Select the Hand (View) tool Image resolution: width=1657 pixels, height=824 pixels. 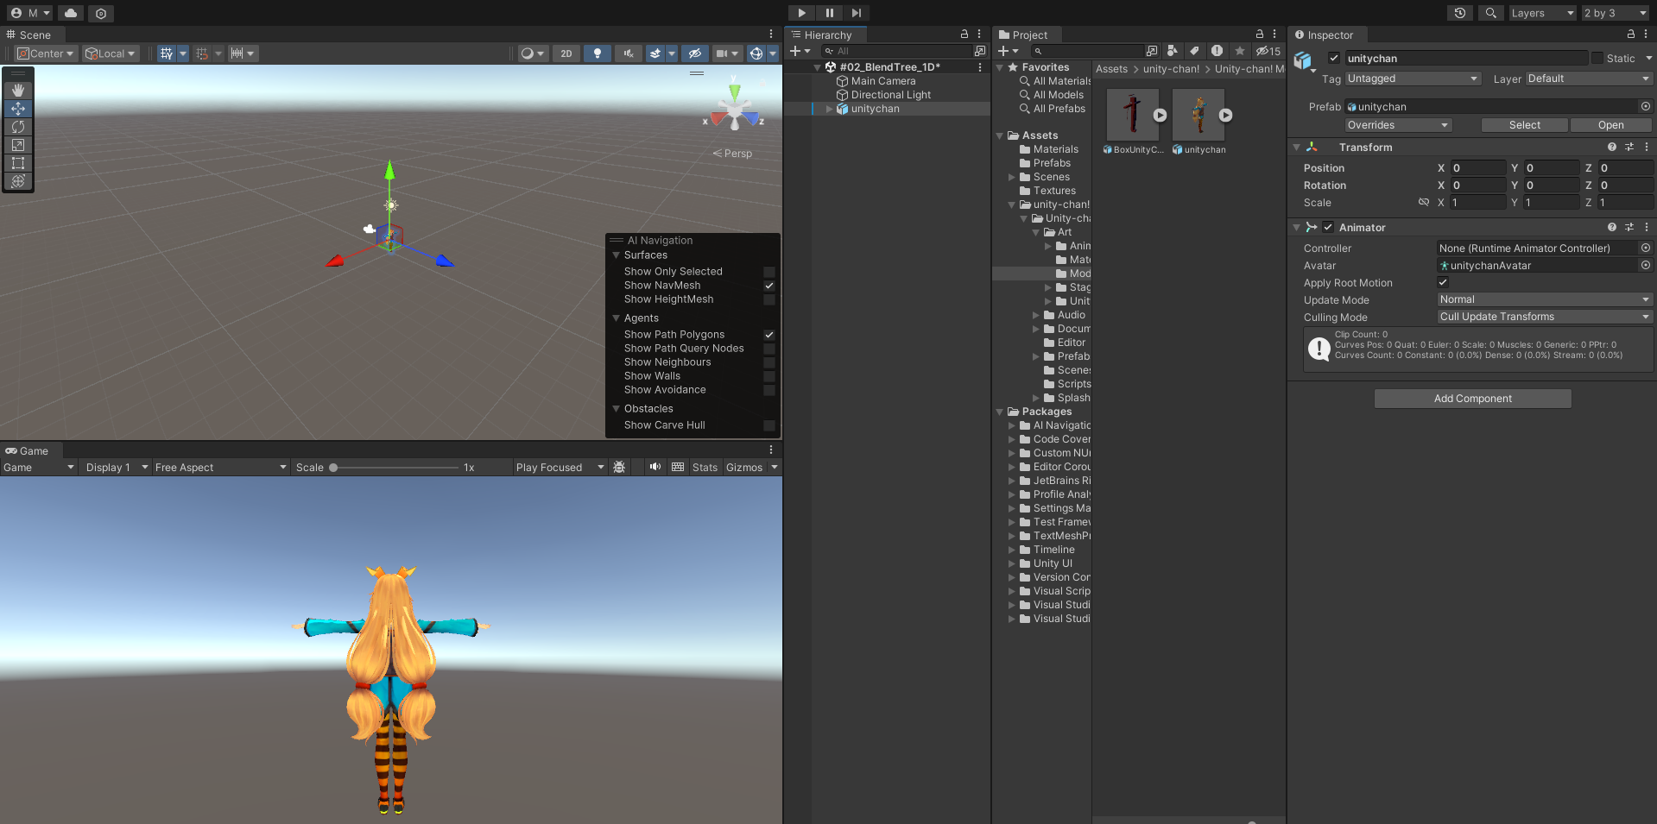[x=17, y=91]
